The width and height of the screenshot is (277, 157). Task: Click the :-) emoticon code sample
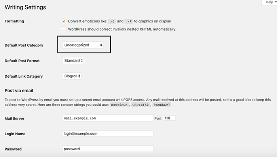click(x=112, y=21)
